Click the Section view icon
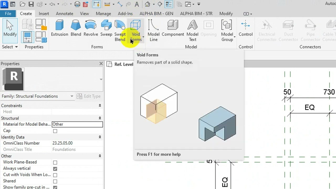 pos(160,4)
